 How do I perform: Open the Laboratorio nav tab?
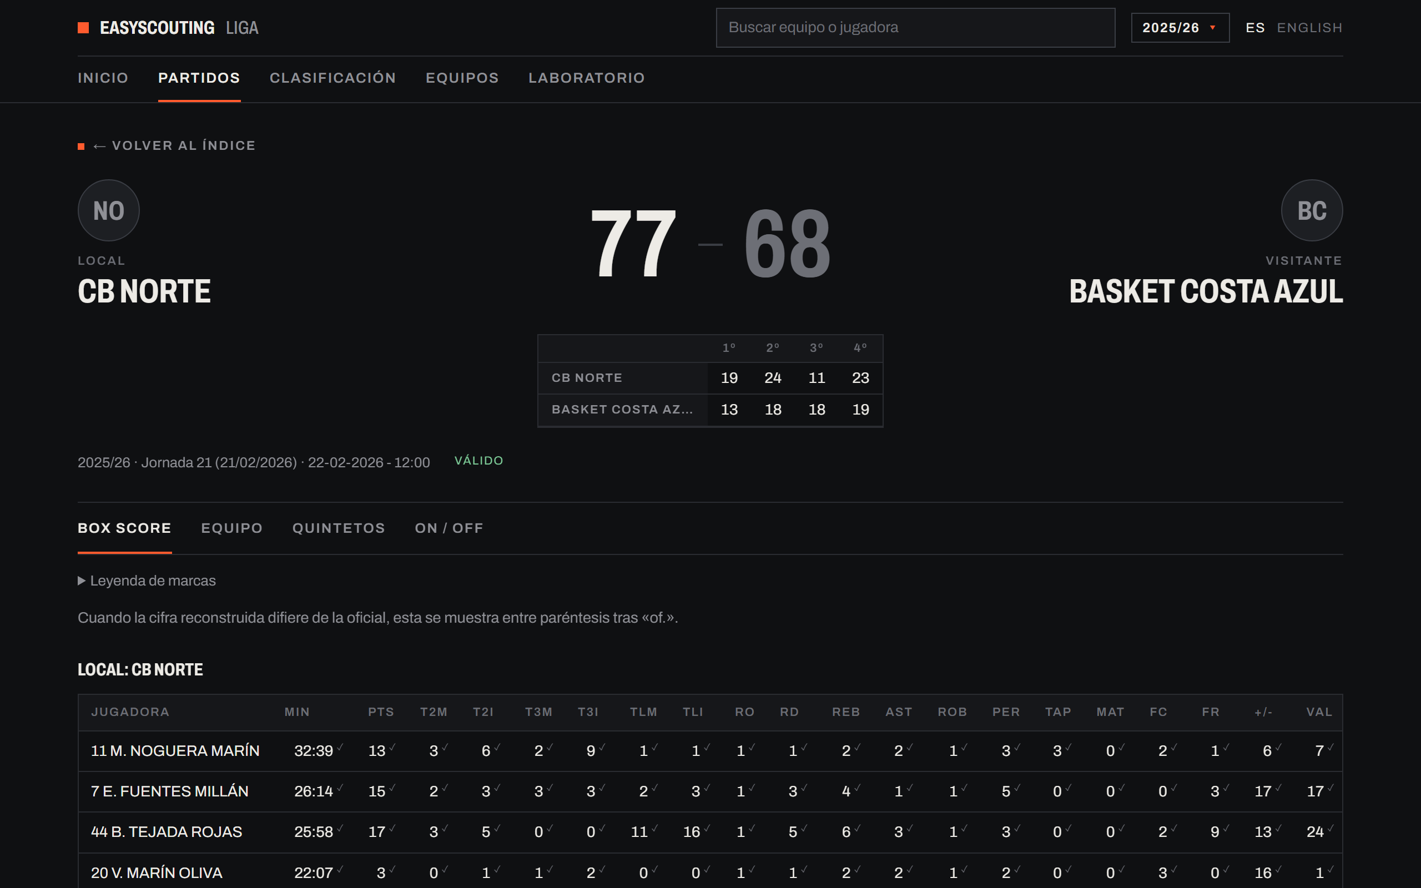tap(587, 78)
